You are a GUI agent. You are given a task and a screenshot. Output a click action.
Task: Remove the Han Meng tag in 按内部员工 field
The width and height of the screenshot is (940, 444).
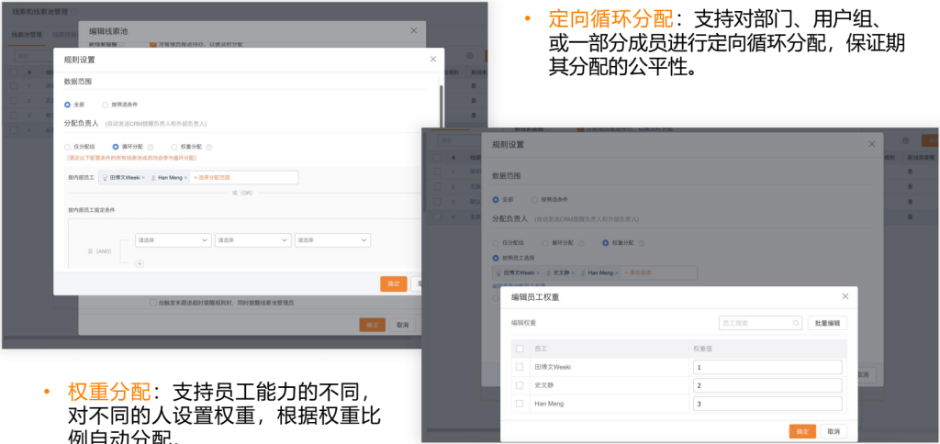185,177
